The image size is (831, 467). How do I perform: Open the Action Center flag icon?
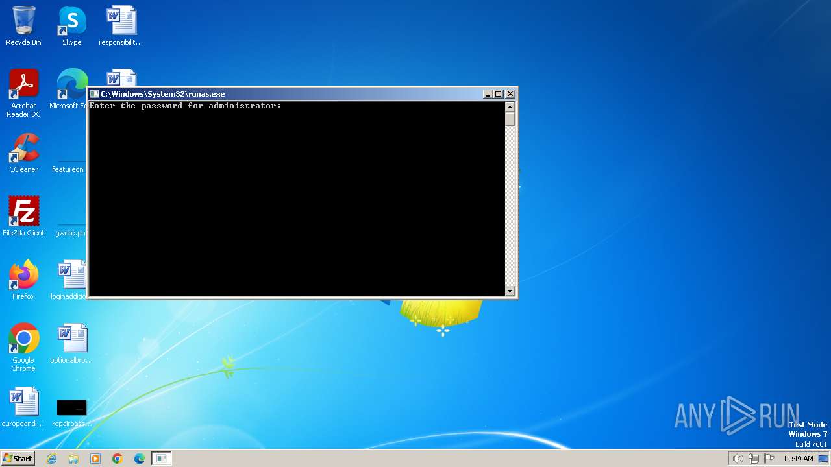tap(769, 459)
